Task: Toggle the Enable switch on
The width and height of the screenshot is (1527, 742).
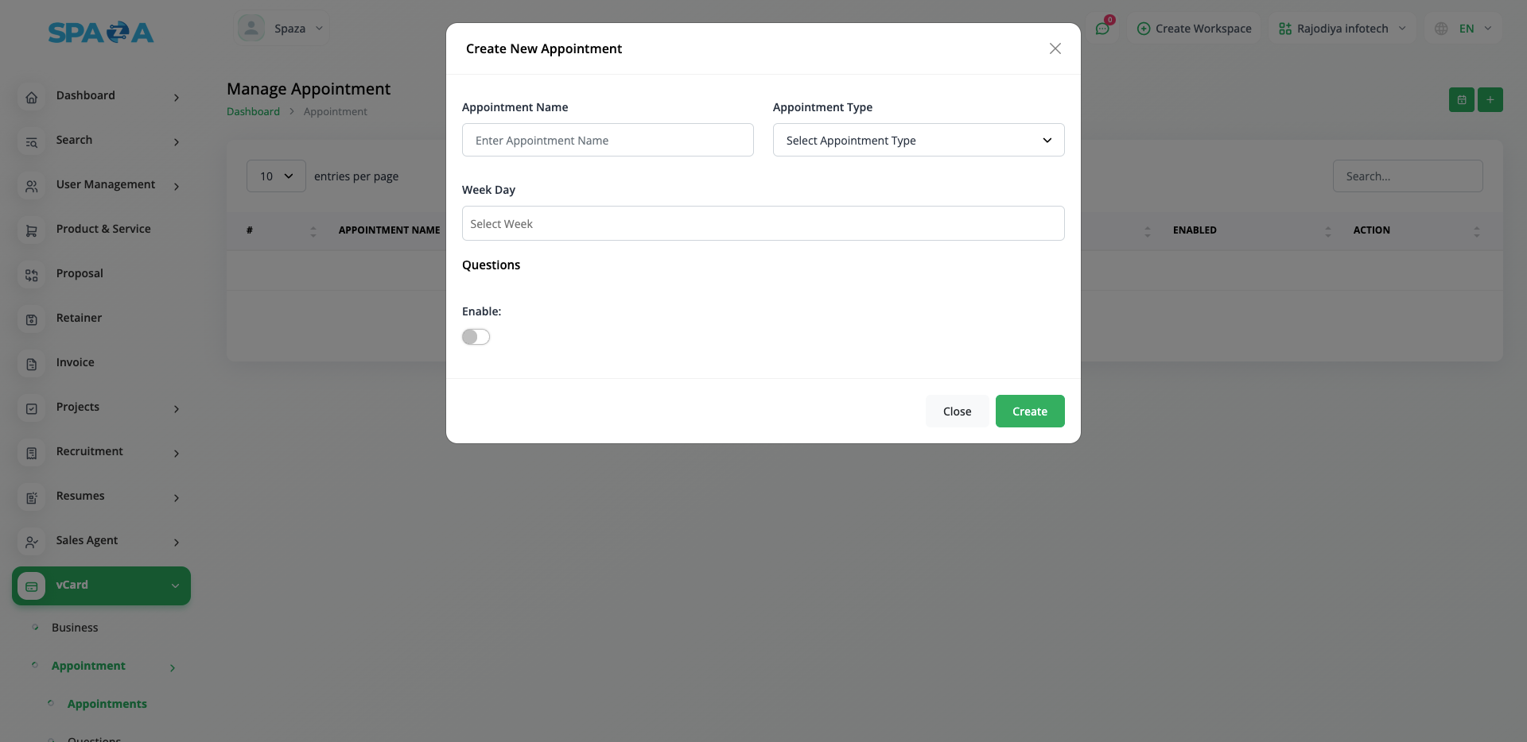Action: click(x=476, y=337)
